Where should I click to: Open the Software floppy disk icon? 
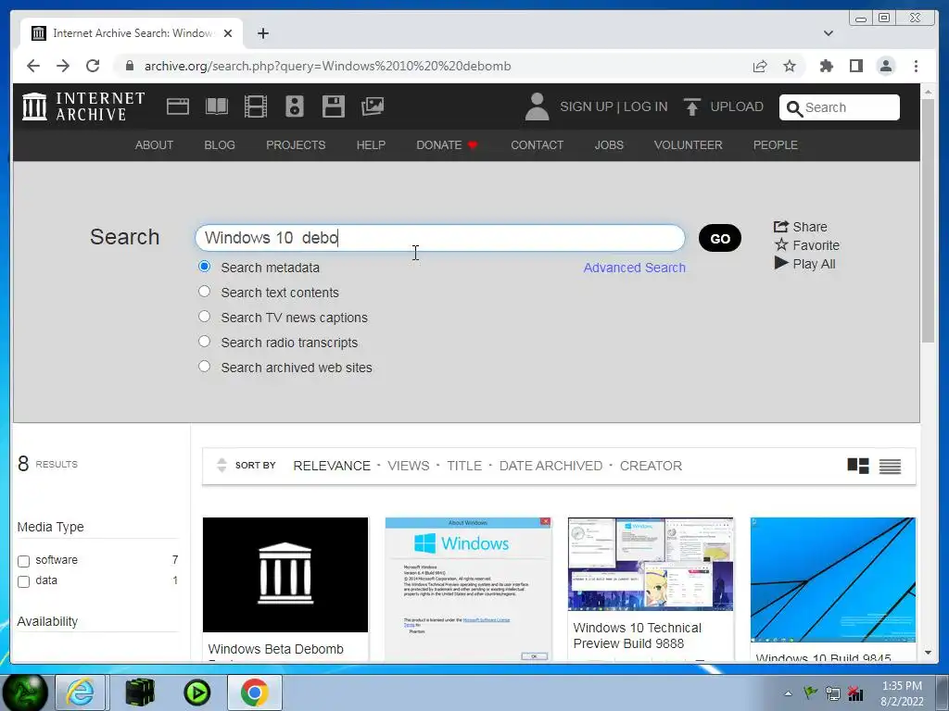[334, 106]
